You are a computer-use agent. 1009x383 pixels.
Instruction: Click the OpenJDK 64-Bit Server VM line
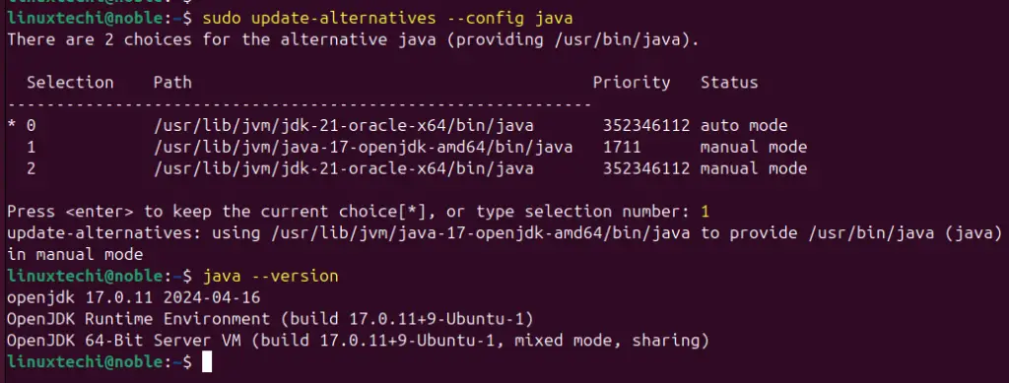coord(359,341)
